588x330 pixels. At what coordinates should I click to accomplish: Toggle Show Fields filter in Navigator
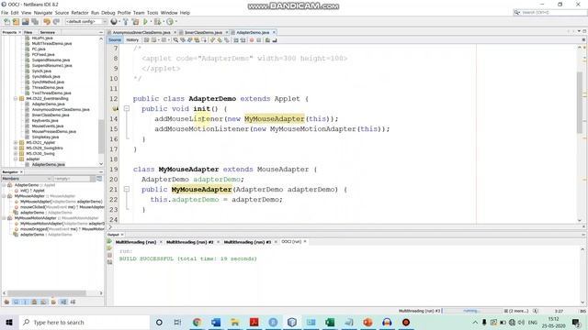click(x=16, y=302)
